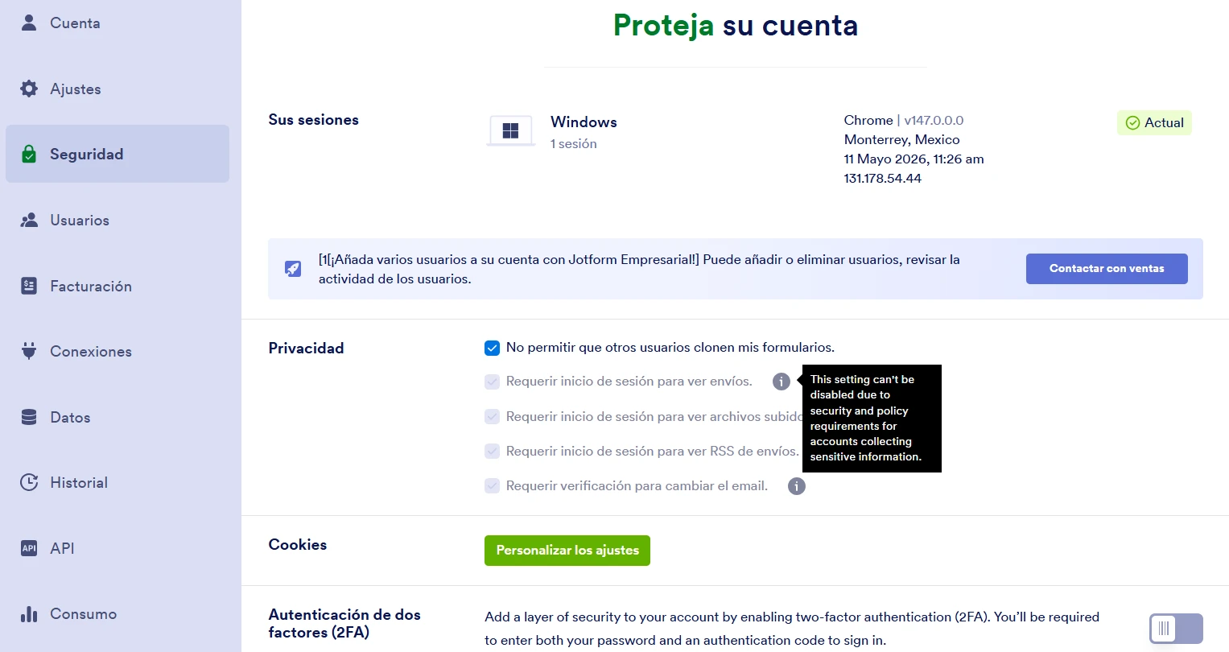Select Seguridad in the sidebar
Viewport: 1229px width, 652px height.
(118, 154)
